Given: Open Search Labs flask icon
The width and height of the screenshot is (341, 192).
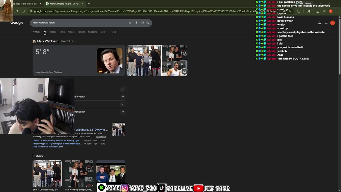Looking at the screenshot, I should click(x=319, y=23).
